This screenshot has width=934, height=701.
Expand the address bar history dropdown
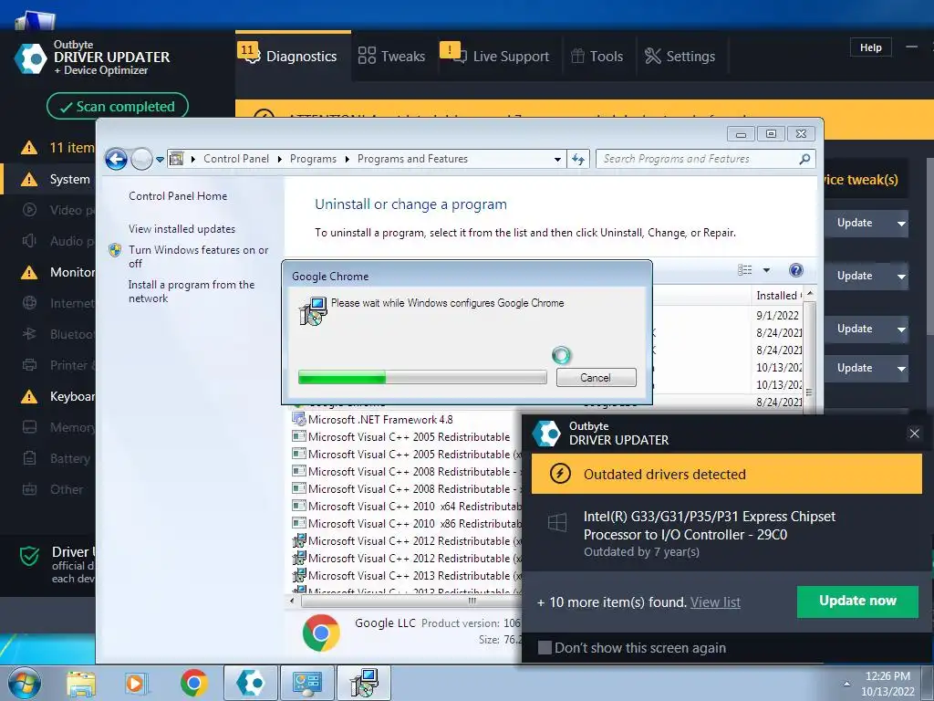pos(557,159)
